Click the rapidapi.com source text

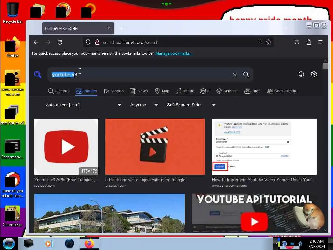point(44,185)
